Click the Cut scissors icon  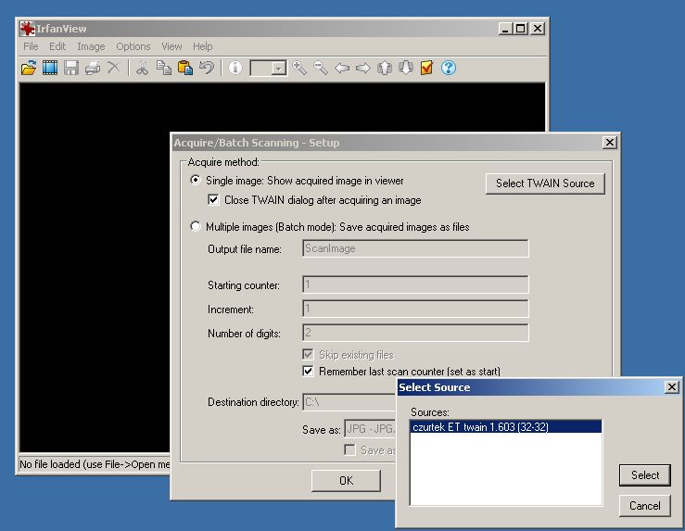pos(142,69)
